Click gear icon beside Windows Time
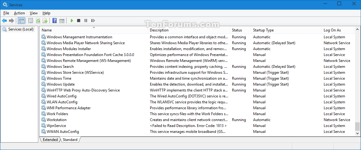The height and width of the screenshot is (150, 361). pyautogui.click(x=44, y=78)
